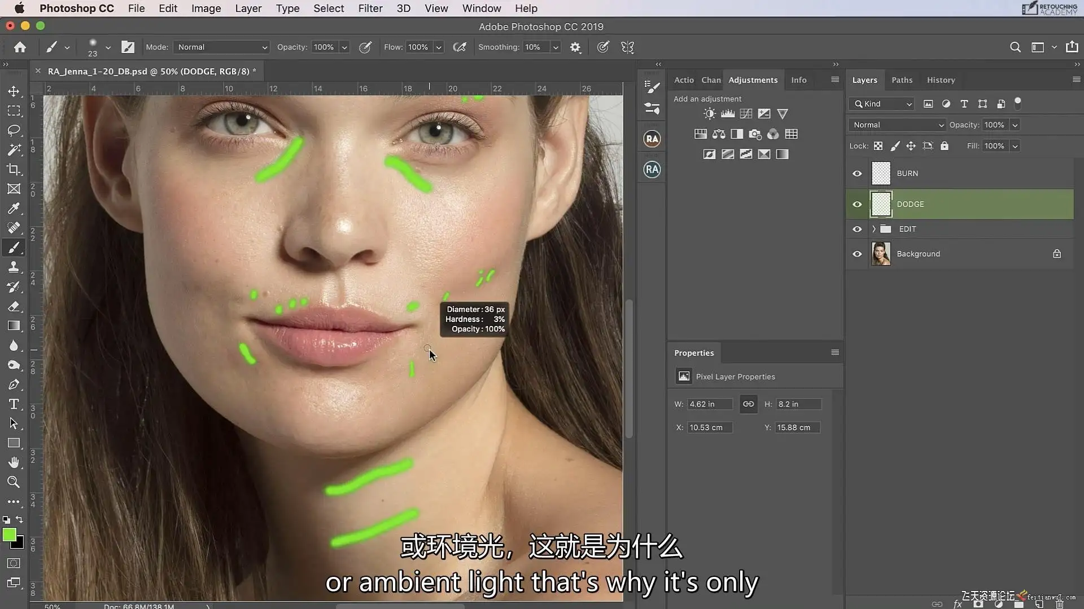Select the Lasso tool
This screenshot has height=609, width=1084.
coord(14,130)
